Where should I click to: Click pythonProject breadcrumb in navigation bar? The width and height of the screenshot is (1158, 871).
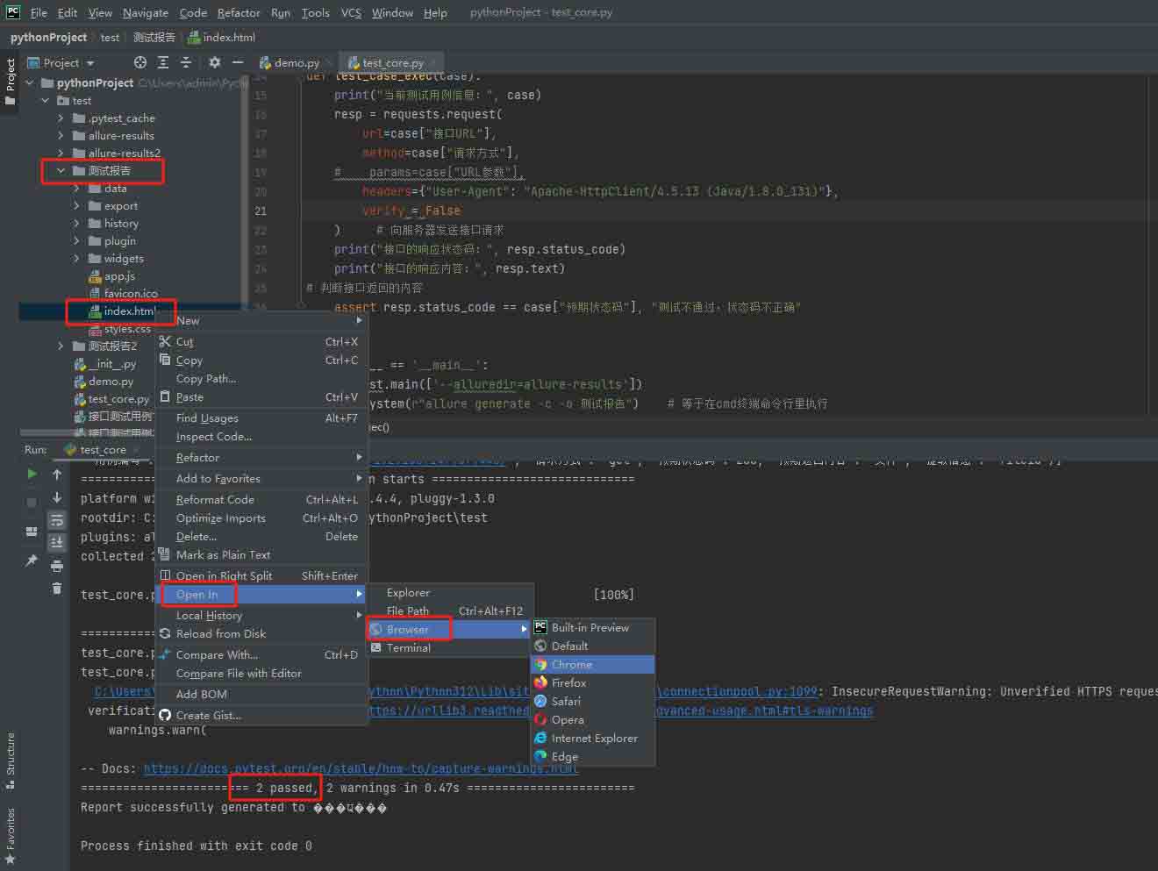point(48,37)
